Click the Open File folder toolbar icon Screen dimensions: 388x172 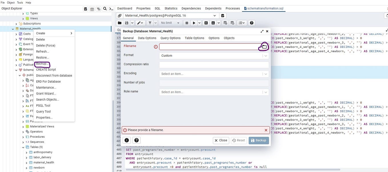pos(119,23)
